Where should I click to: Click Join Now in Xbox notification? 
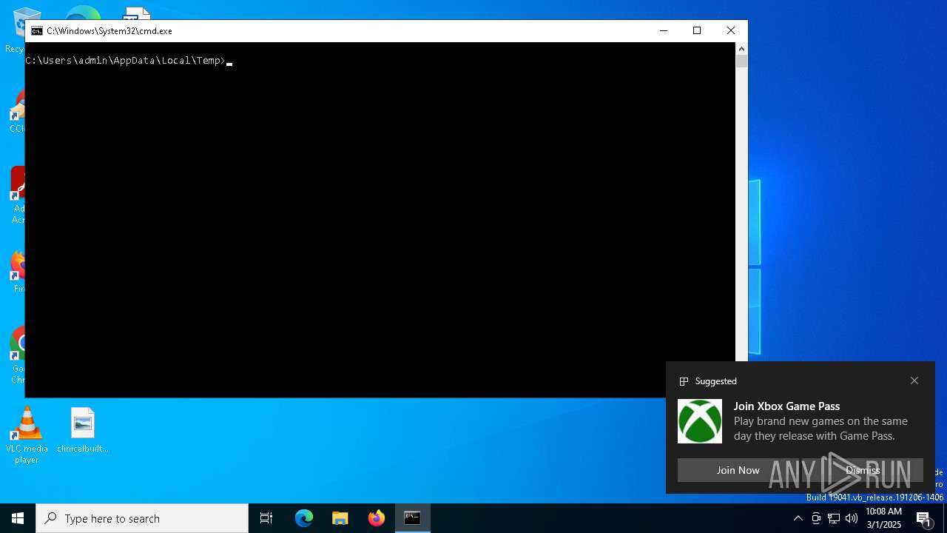click(738, 470)
